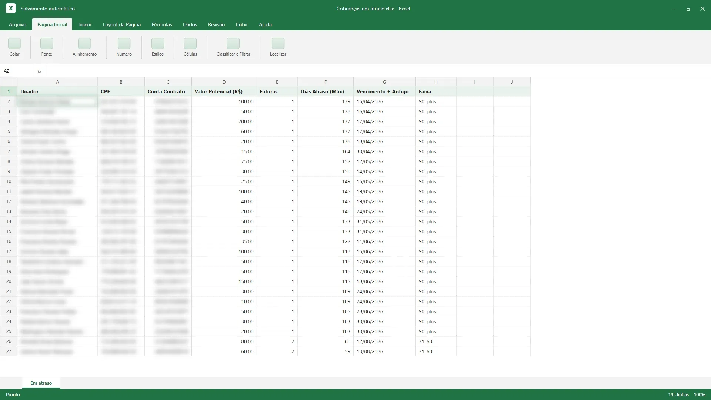Click the Localizar ribbon icon
The width and height of the screenshot is (711, 400).
point(278,43)
